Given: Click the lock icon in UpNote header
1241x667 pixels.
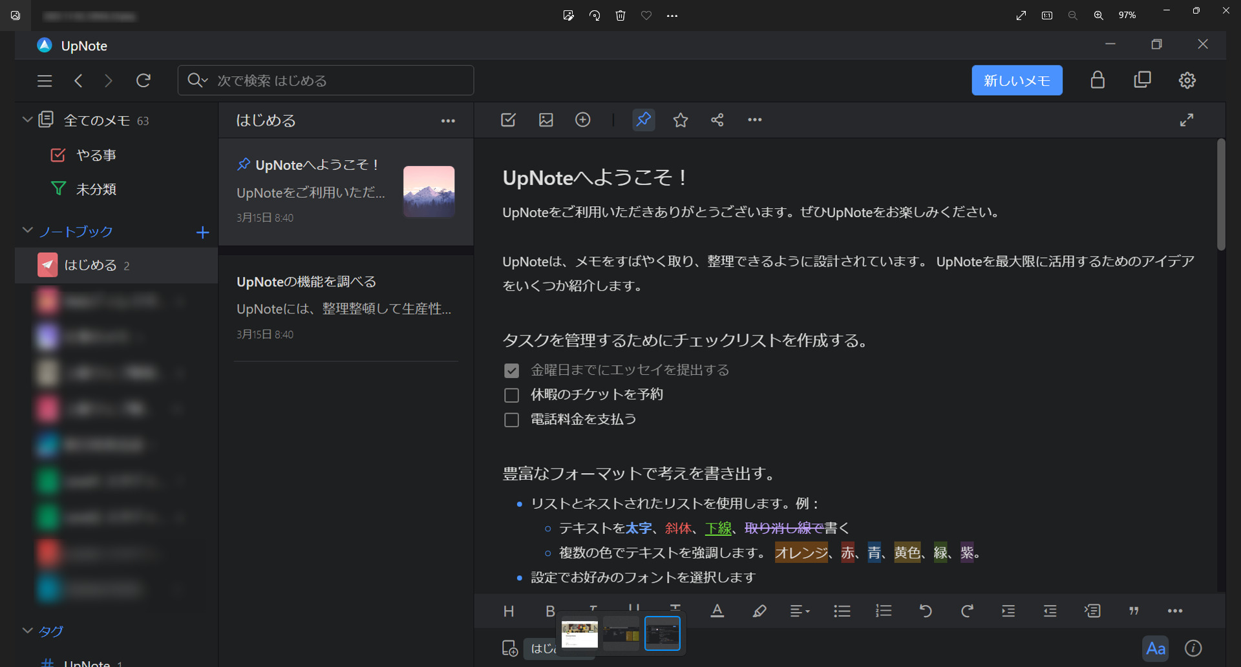Looking at the screenshot, I should 1098,80.
